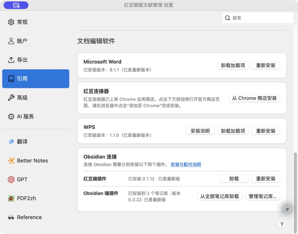
Task: Open the 翻译 plugin settings
Action: [x=36, y=142]
